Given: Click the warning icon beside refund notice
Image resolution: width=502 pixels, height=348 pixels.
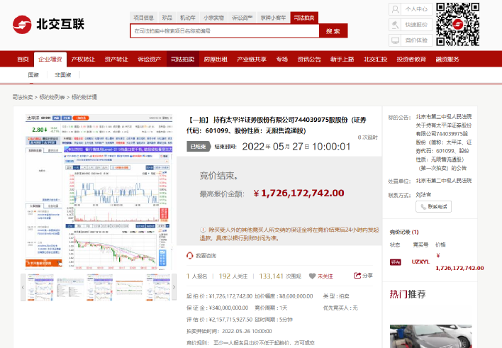Looking at the screenshot, I should click(203, 230).
